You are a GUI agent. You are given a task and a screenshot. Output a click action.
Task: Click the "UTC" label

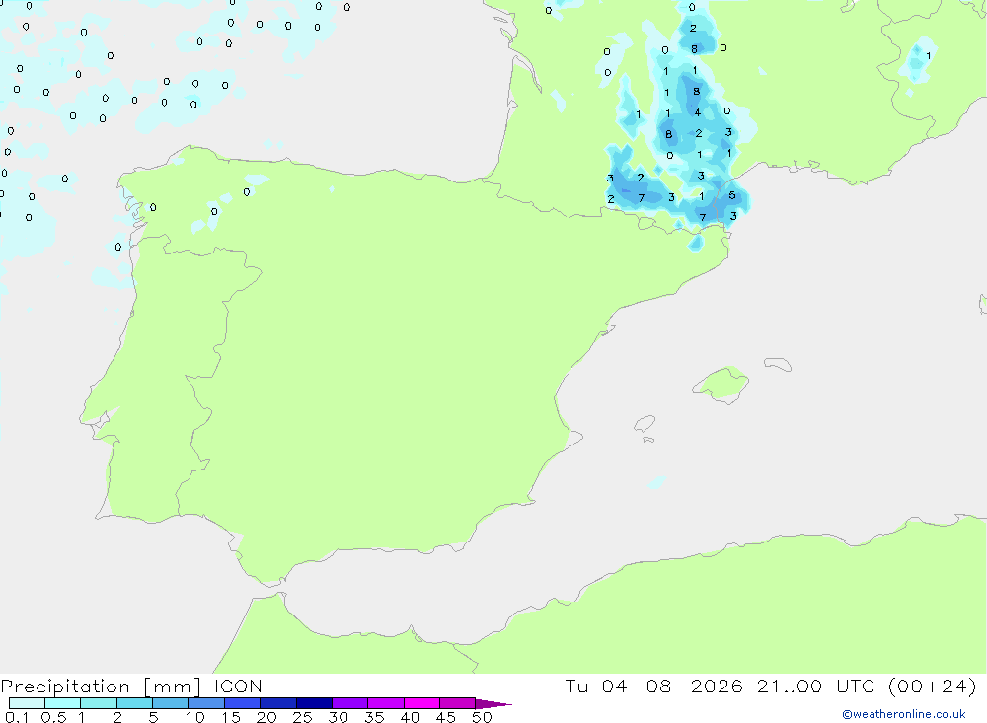pos(856,686)
